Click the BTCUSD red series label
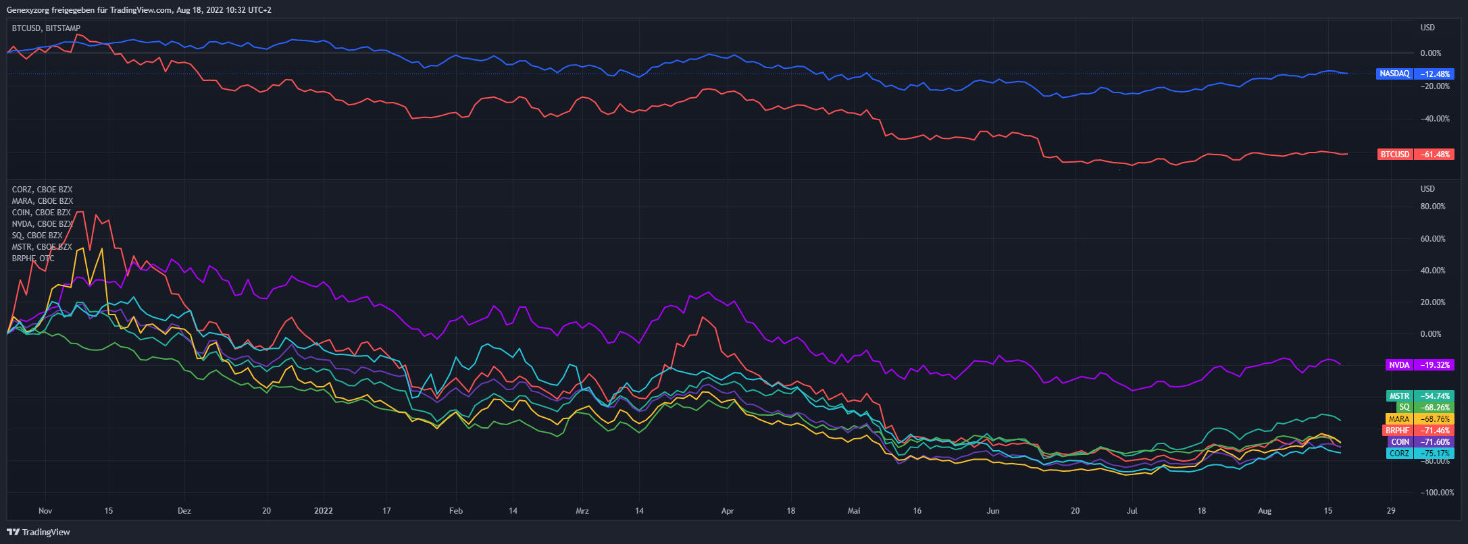1468x544 pixels. click(x=1395, y=155)
